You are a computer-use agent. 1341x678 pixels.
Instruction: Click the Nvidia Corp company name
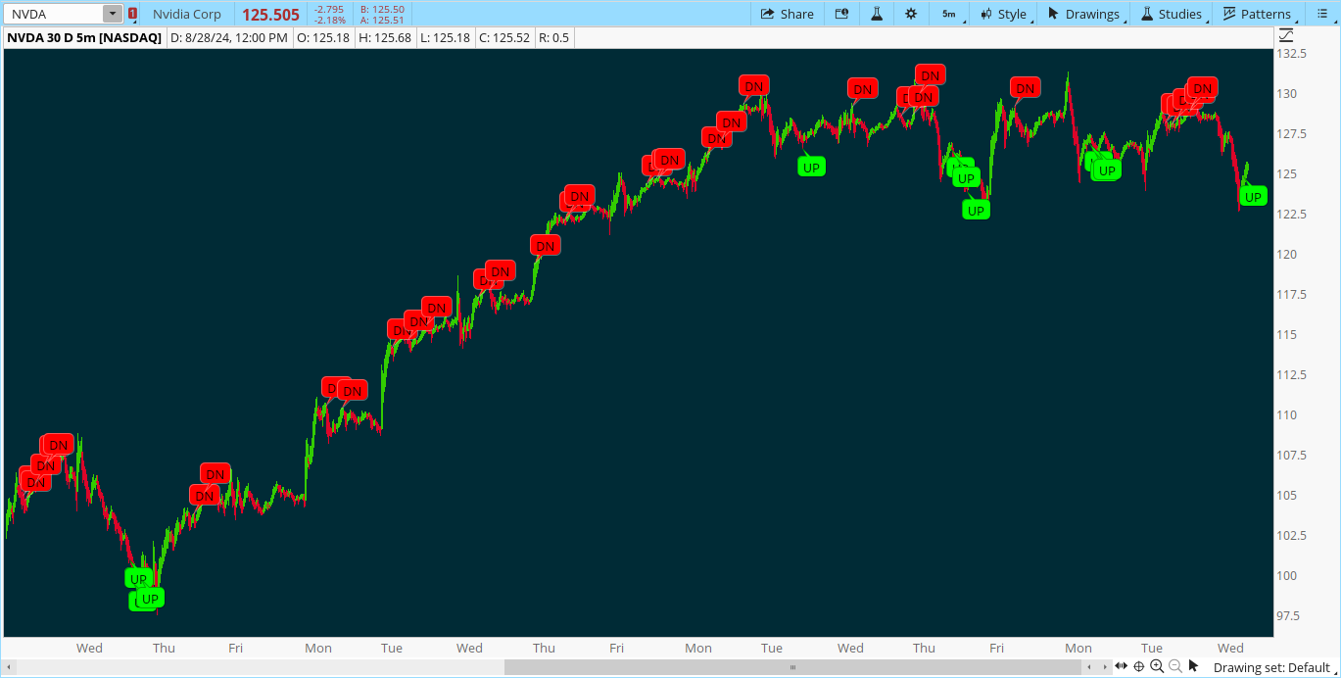187,14
